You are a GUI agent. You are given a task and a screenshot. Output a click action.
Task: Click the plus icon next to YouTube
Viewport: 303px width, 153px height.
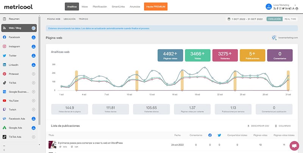click(33, 101)
